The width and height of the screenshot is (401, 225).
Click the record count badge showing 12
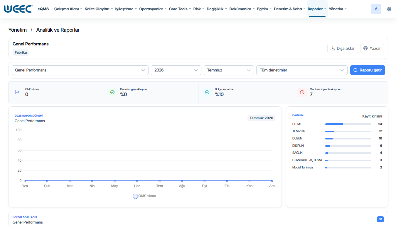(x=380, y=219)
